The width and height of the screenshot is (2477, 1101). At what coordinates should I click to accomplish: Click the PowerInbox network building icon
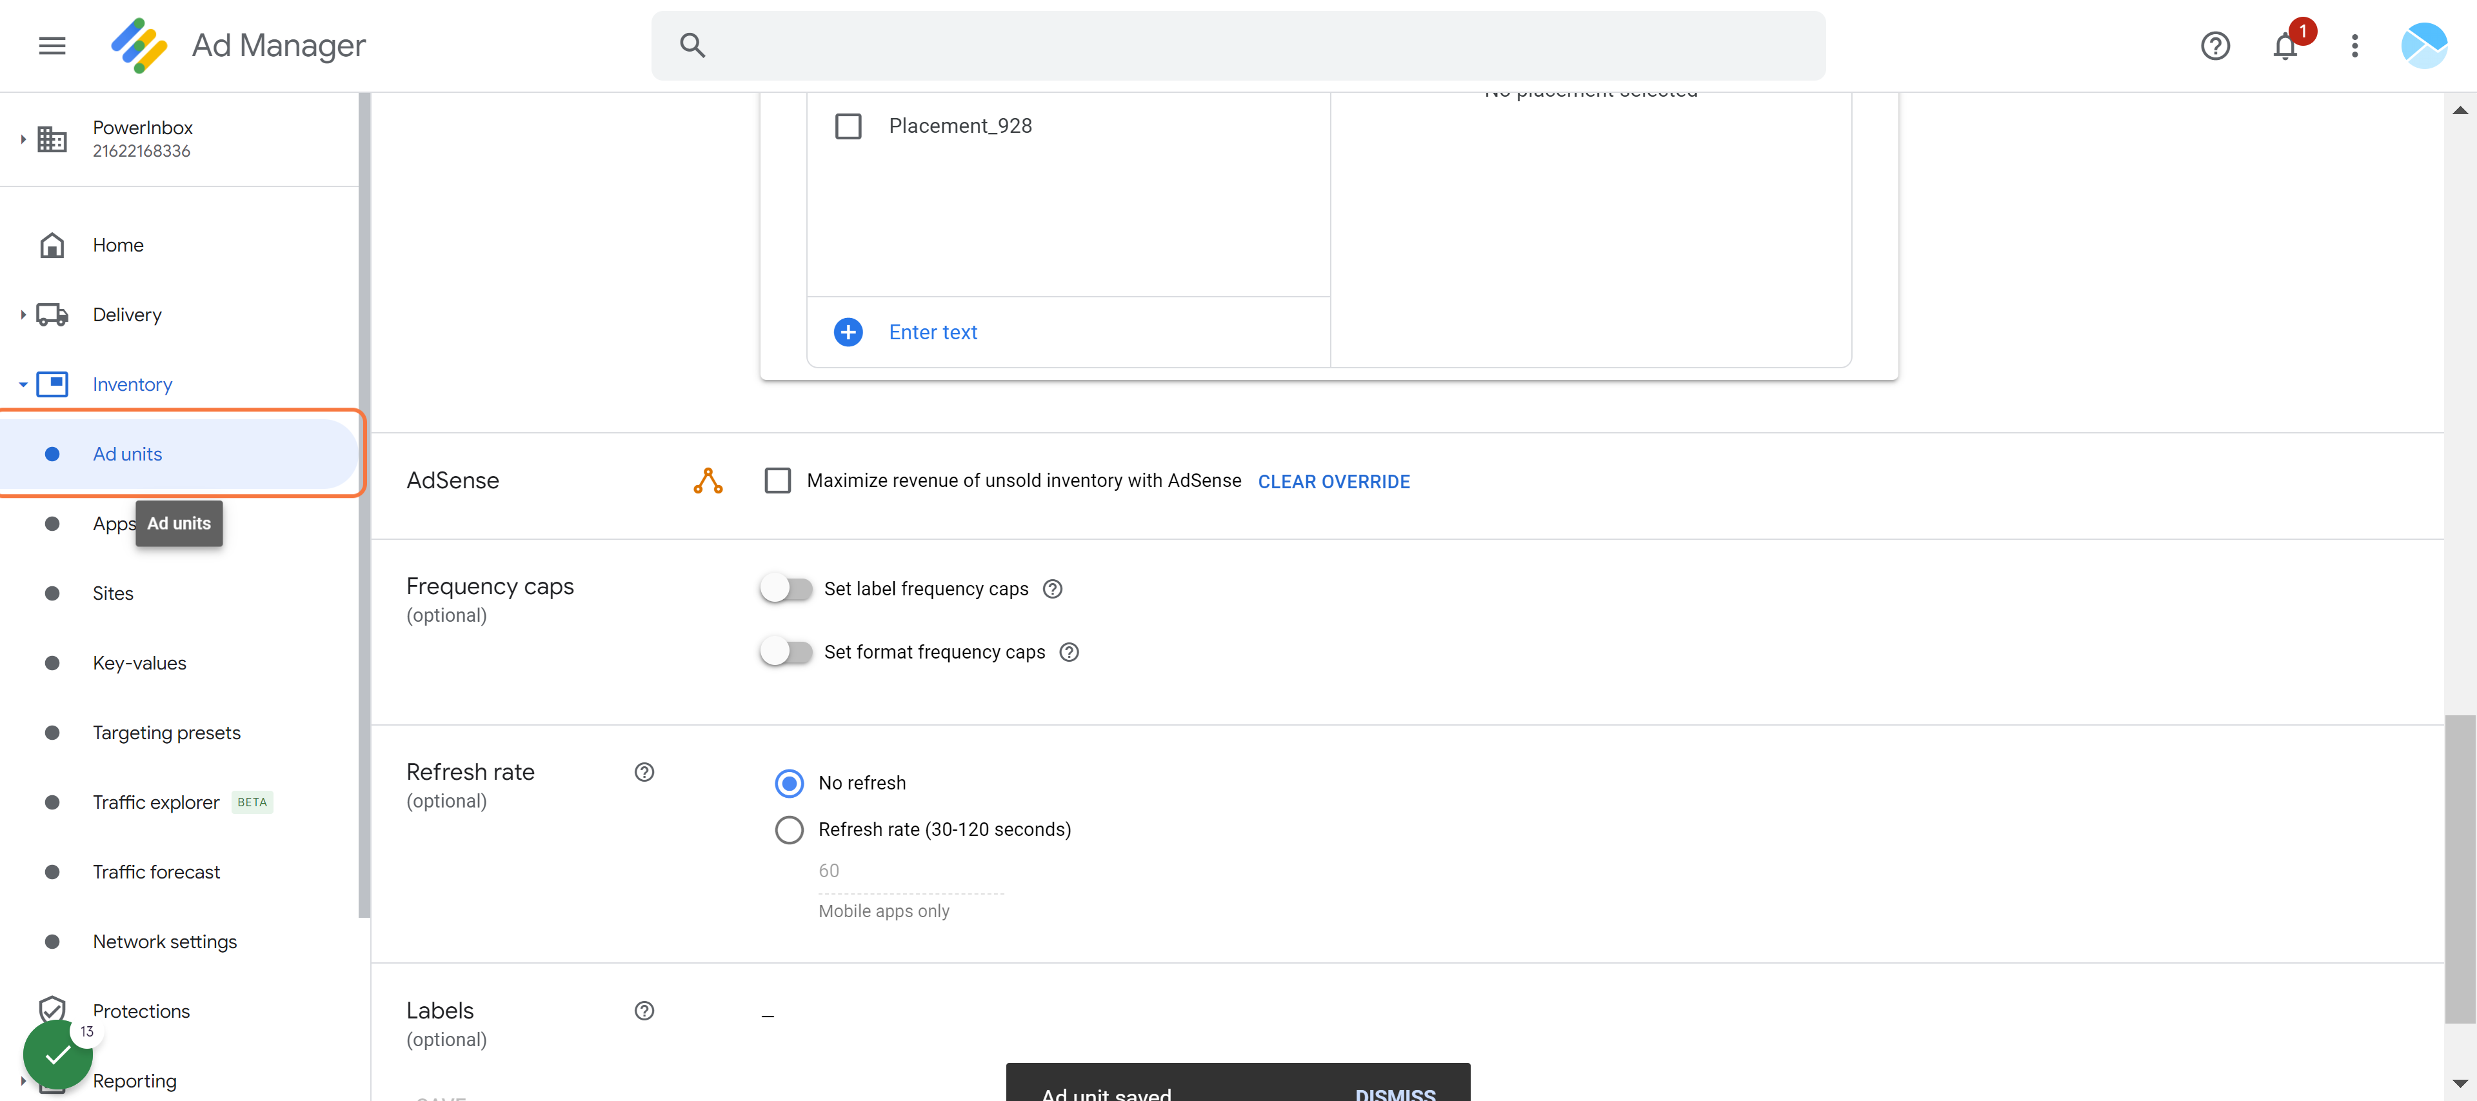(52, 139)
